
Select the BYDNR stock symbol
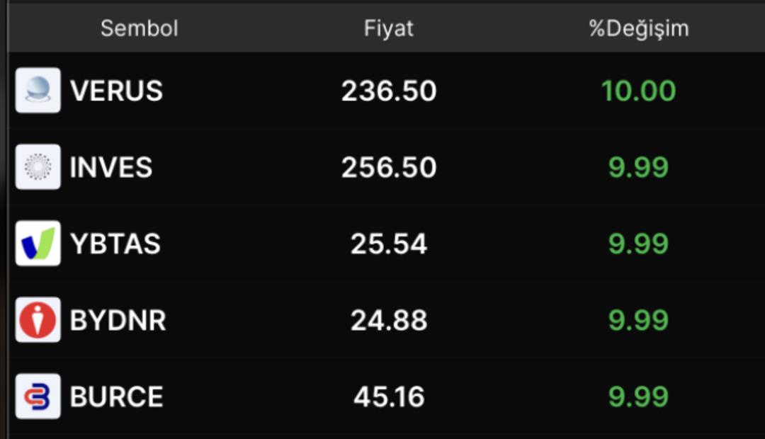(x=117, y=320)
